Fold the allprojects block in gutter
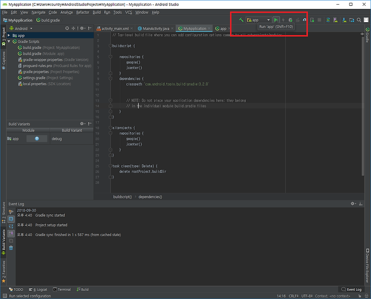 (x=110, y=128)
